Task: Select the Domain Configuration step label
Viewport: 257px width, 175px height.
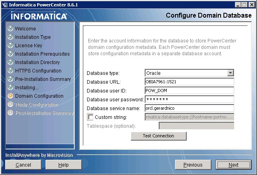Action: click(x=39, y=96)
